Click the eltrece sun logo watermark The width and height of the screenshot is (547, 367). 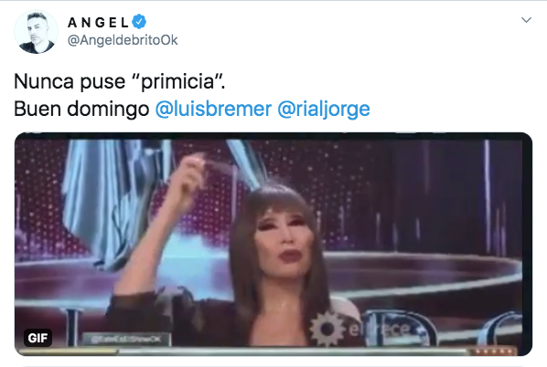click(327, 330)
